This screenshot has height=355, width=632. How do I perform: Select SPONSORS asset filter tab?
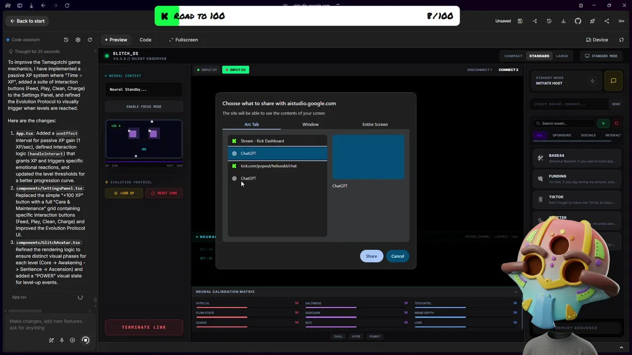[x=562, y=135]
